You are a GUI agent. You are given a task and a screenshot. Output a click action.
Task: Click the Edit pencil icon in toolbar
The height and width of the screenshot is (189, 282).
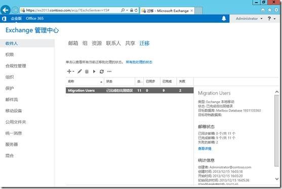click(x=79, y=71)
